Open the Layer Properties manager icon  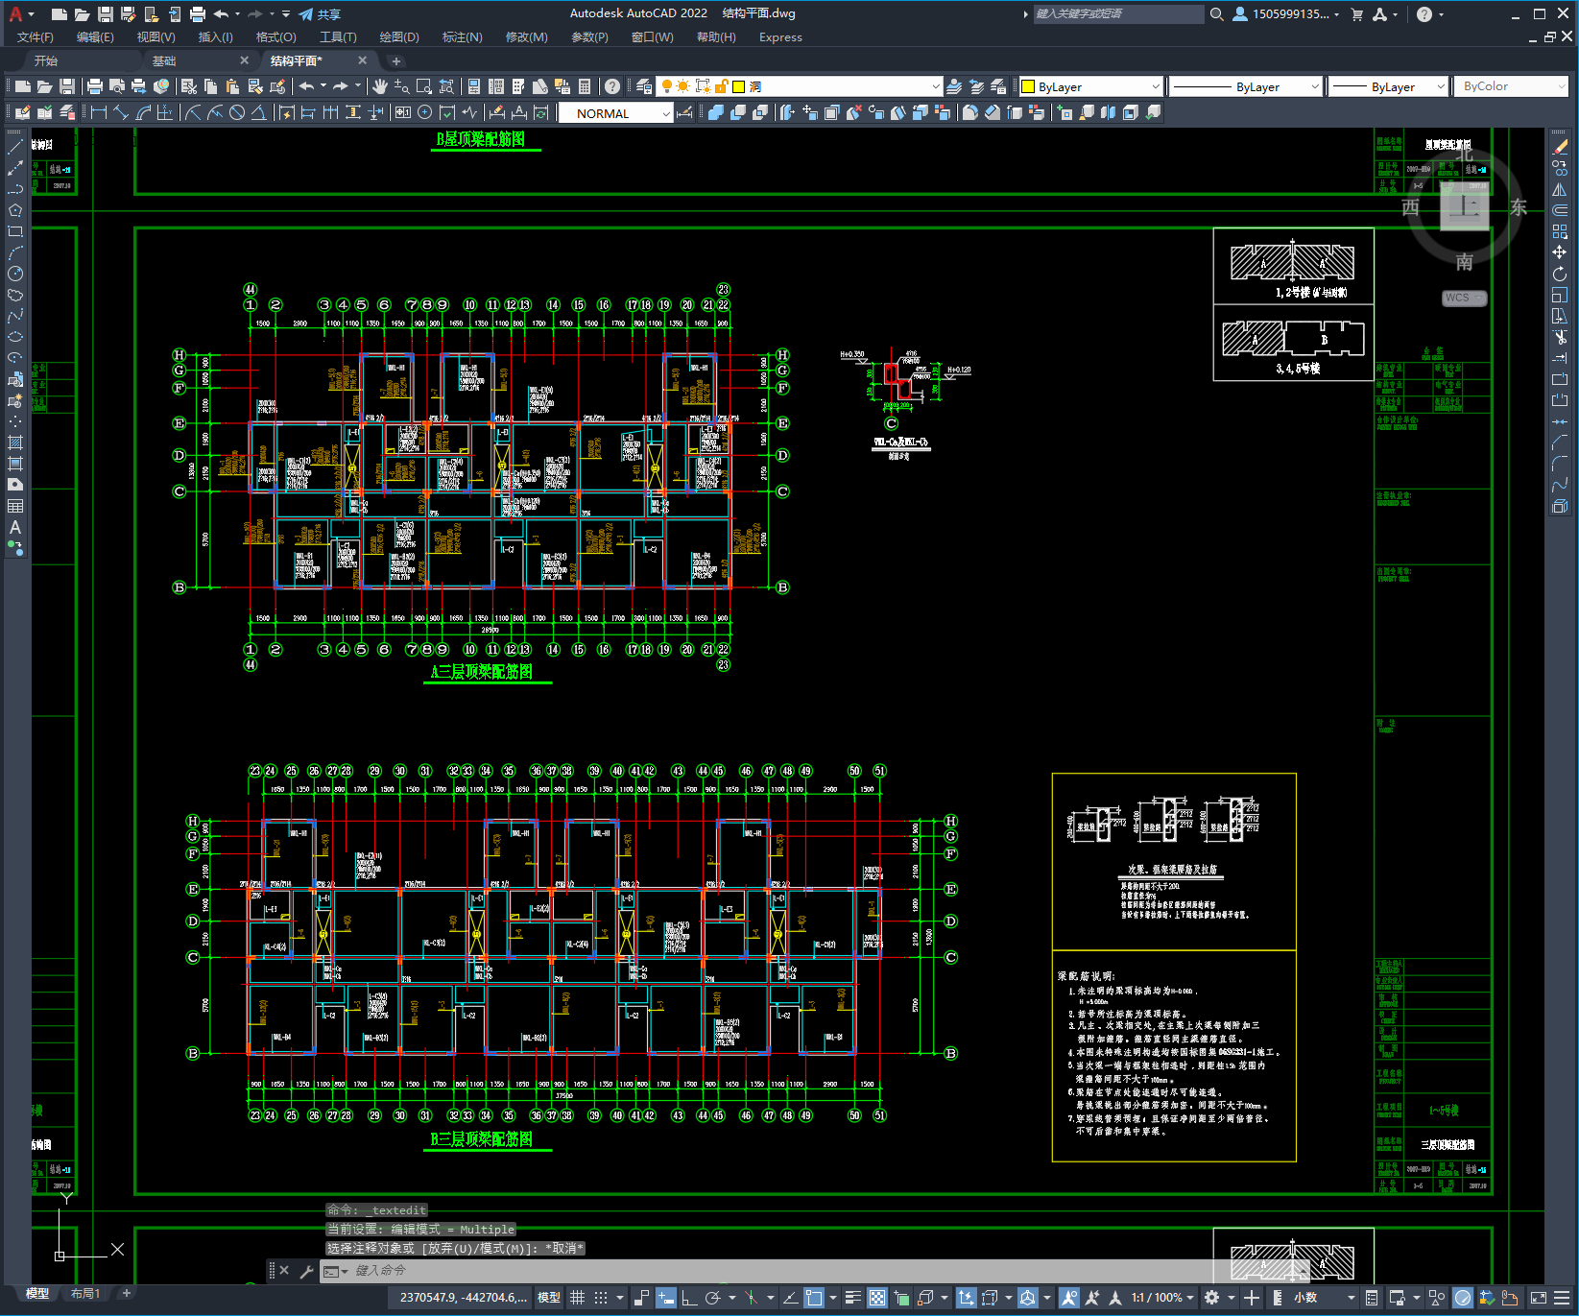(x=644, y=86)
